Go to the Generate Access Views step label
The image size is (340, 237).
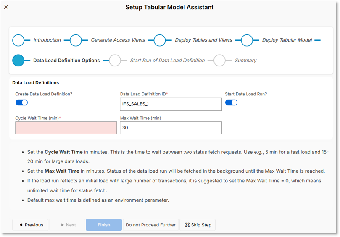tap(118, 40)
